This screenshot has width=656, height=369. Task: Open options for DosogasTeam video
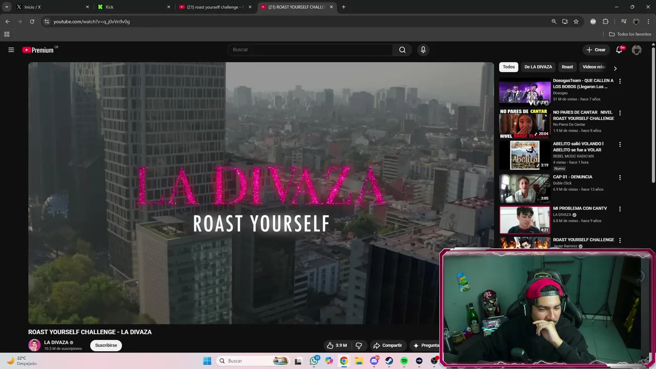tap(620, 81)
